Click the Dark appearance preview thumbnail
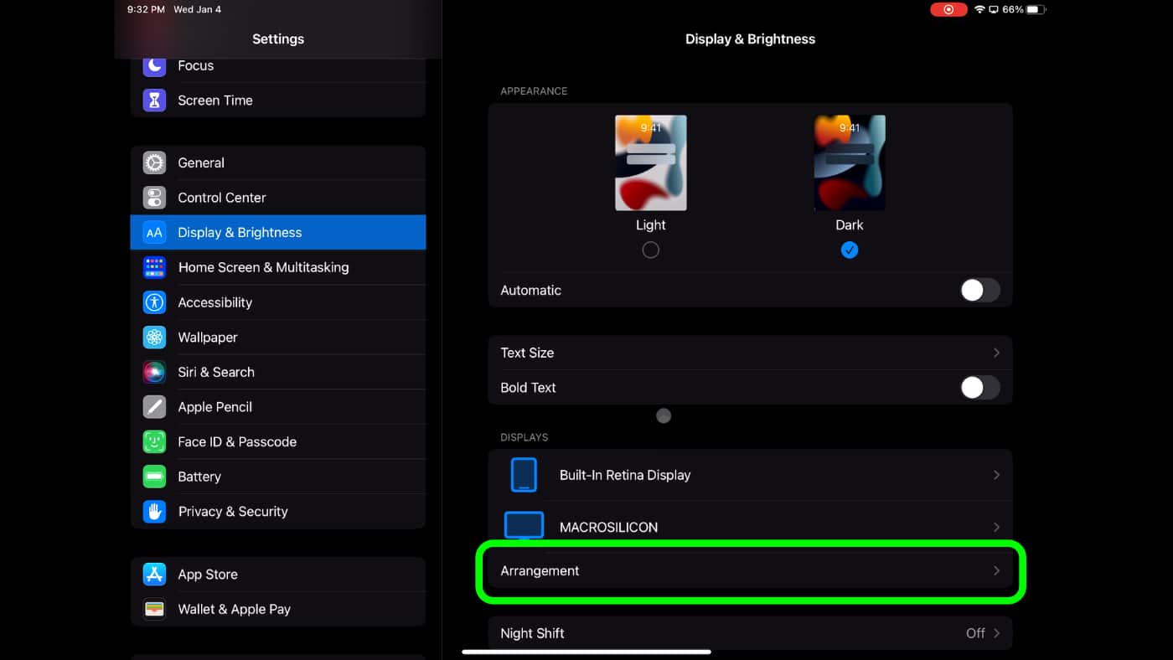Viewport: 1173px width, 660px height. point(850,162)
